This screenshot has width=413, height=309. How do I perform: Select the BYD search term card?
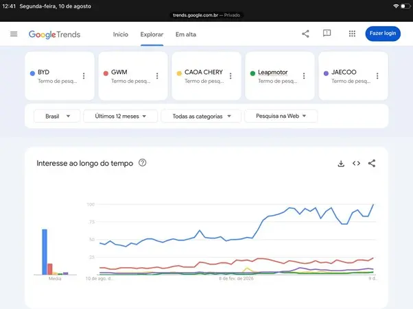(x=60, y=76)
